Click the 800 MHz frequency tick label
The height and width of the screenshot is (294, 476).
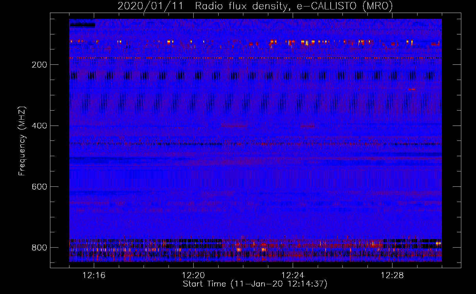[x=39, y=248]
